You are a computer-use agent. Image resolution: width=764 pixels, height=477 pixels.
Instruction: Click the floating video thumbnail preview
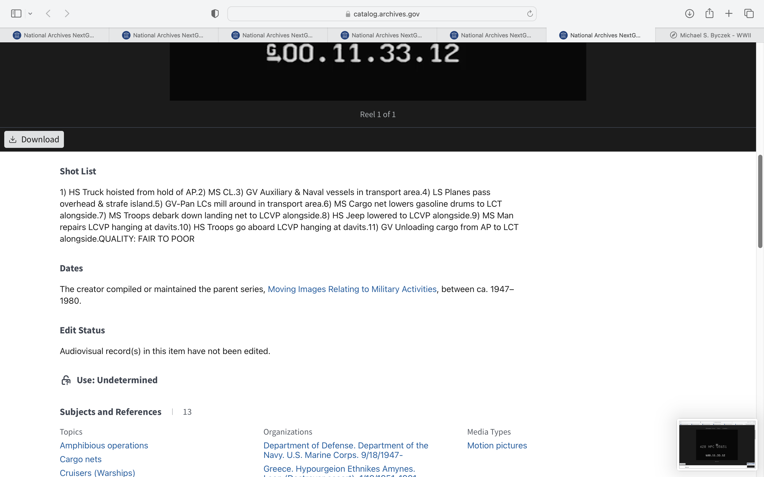[717, 445]
